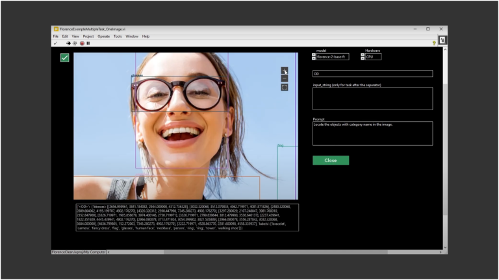
Task: Click the Prompt text box
Action: [373, 134]
